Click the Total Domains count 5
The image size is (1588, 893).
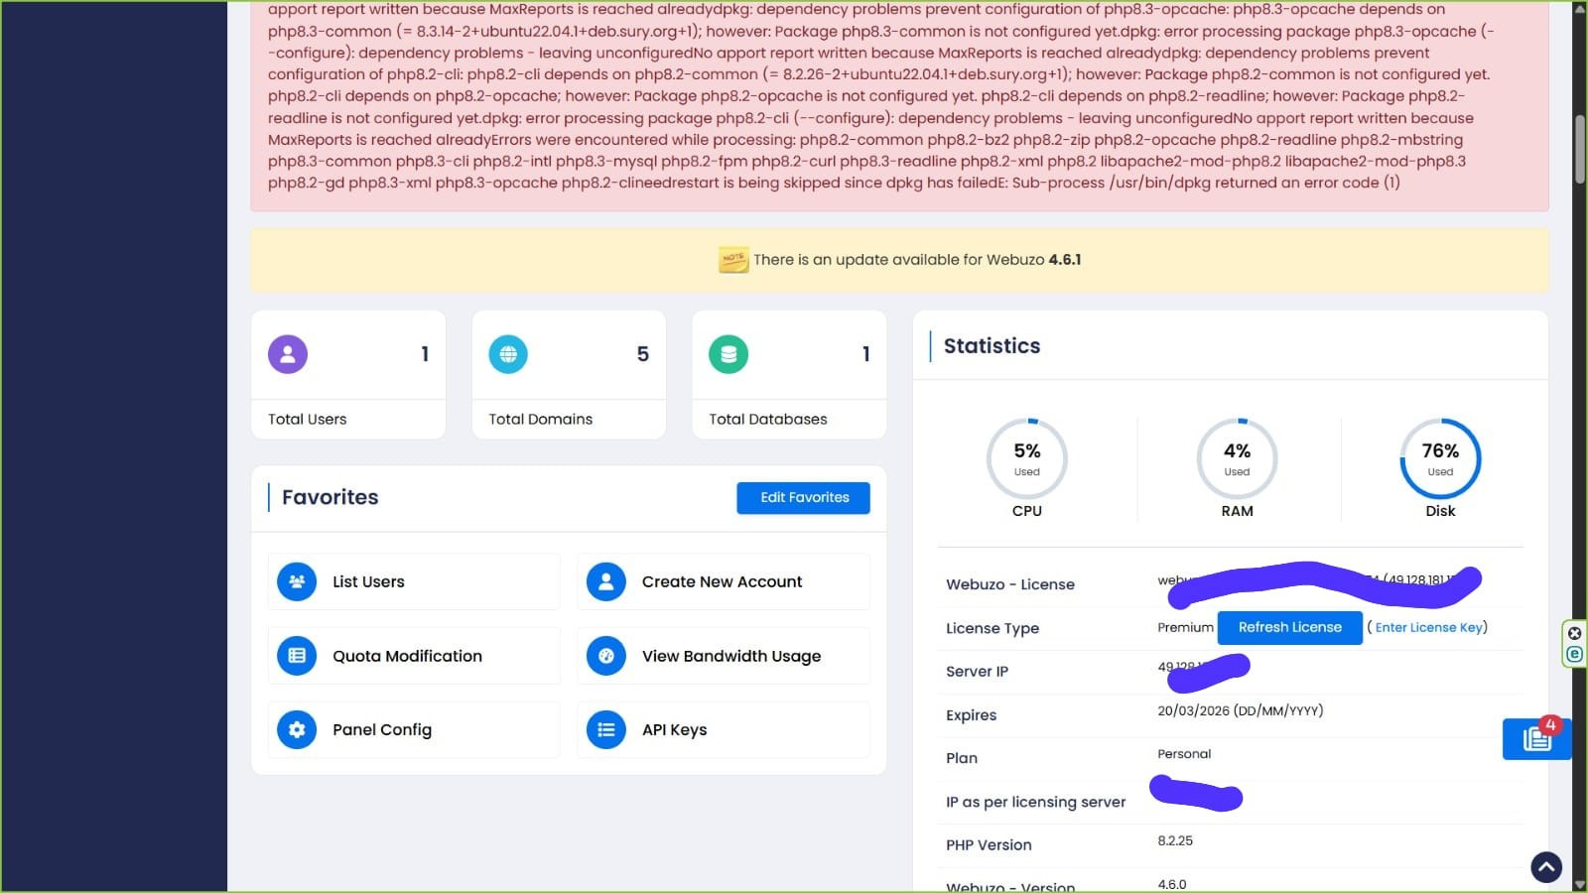click(642, 354)
